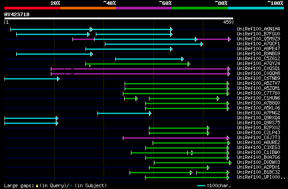Click the orange ~40% identity legend segment
This screenshot has width=288, height=189.
pos(88,8)
